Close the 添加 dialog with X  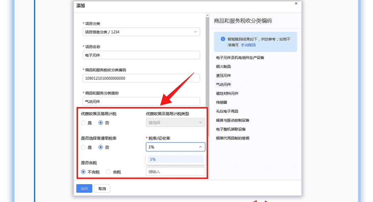pyautogui.click(x=296, y=3)
